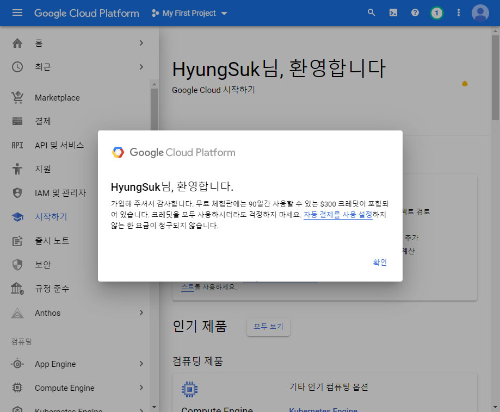
Task: Click the user account avatar
Action: [x=480, y=13]
